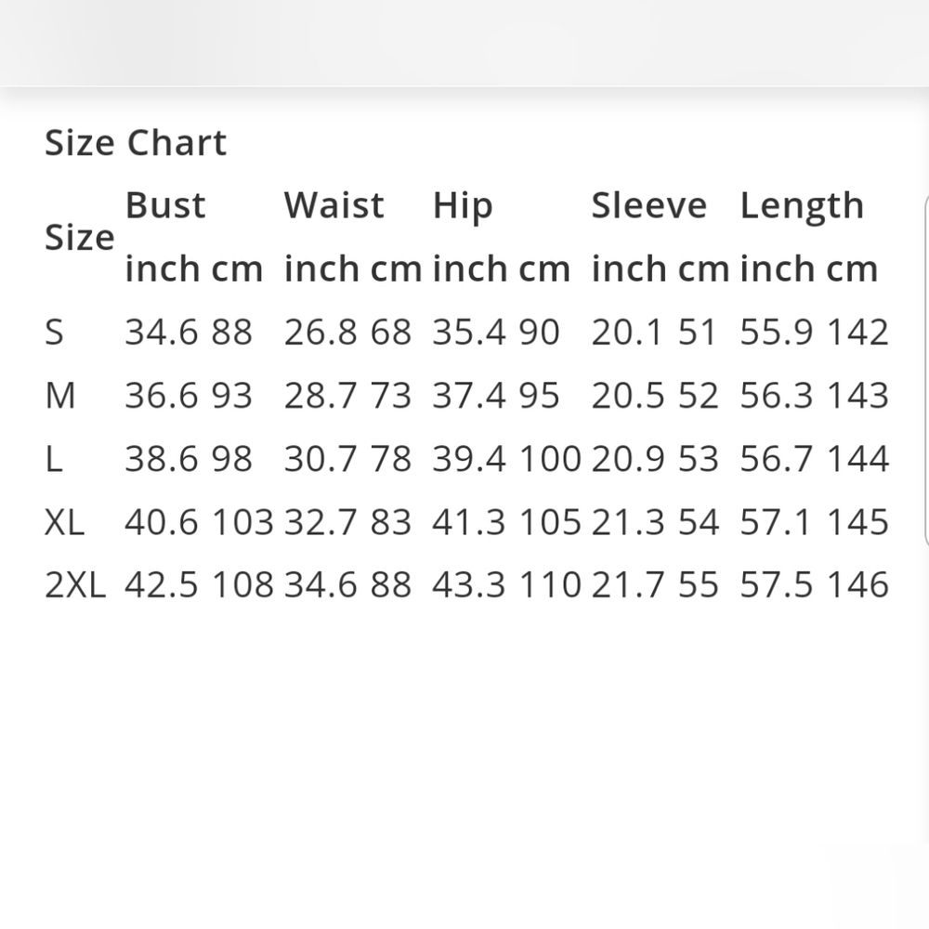Select the S size row label
The width and height of the screenshot is (929, 929).
coord(55,333)
